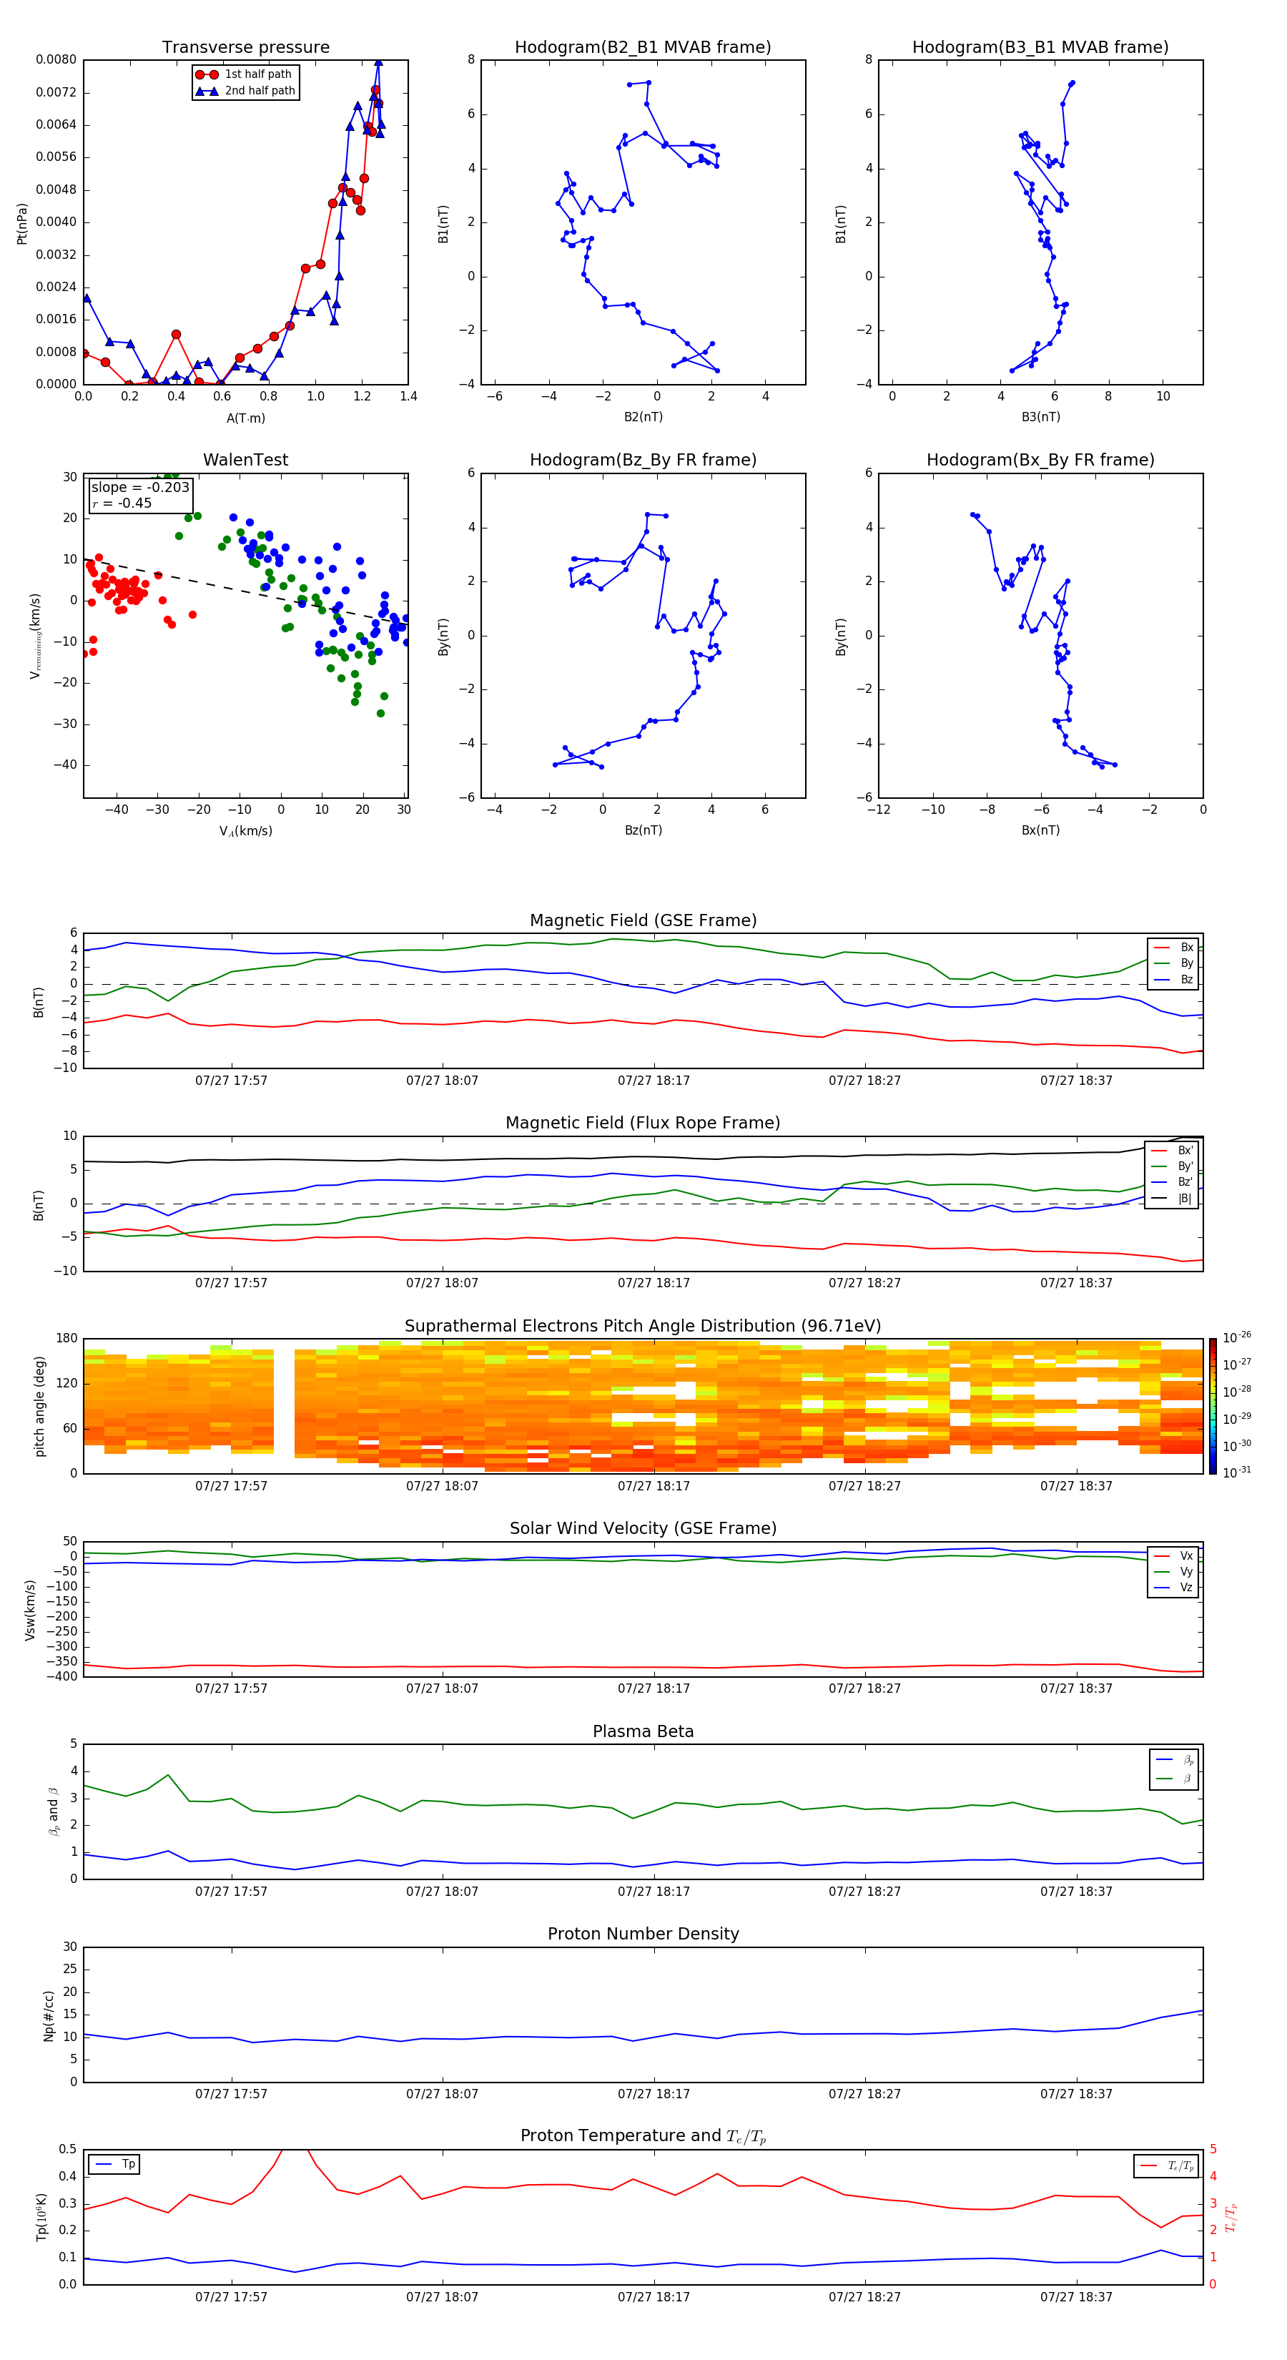Viewport: 1287px width, 2360px height.
Task: Select the colorbar's top label 10^-26
Action: point(1237,1337)
